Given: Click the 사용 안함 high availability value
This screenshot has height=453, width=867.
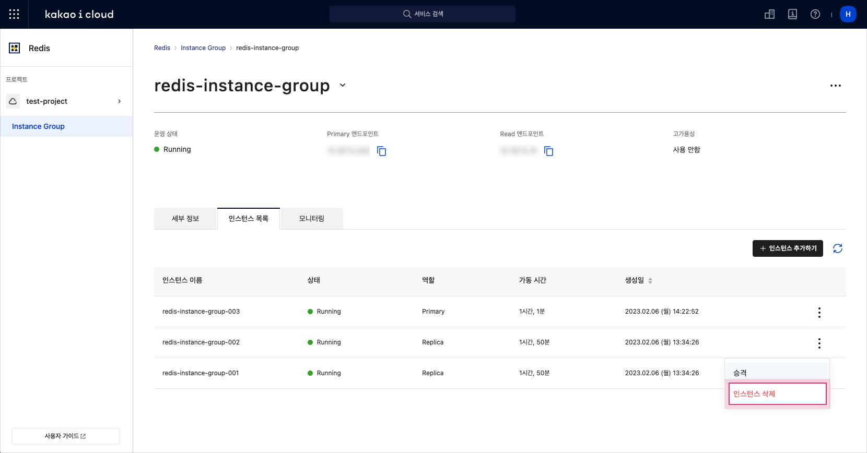Looking at the screenshot, I should click(687, 150).
